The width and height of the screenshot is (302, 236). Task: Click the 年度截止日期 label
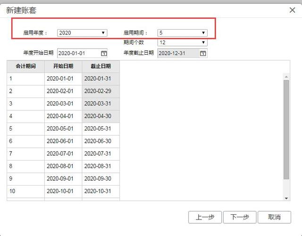pos(139,53)
